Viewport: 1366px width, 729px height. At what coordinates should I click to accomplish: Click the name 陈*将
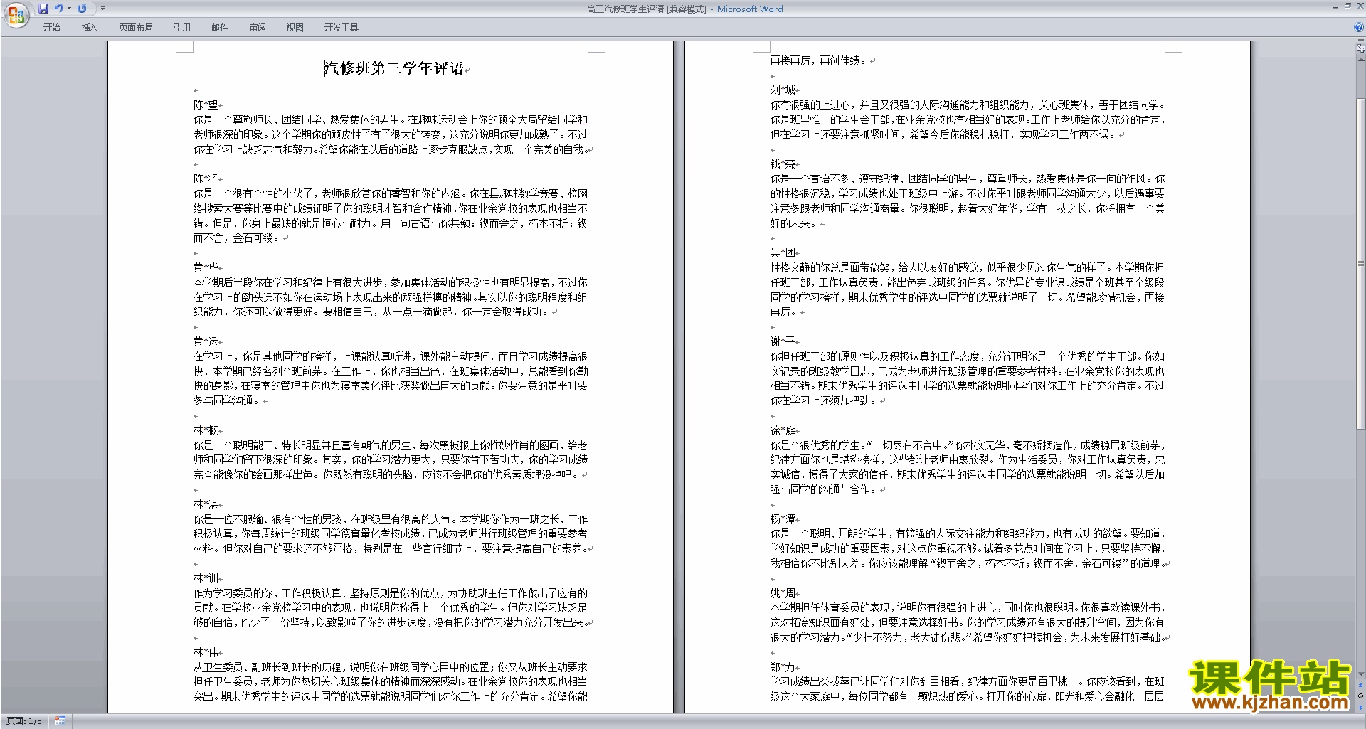[x=206, y=179]
